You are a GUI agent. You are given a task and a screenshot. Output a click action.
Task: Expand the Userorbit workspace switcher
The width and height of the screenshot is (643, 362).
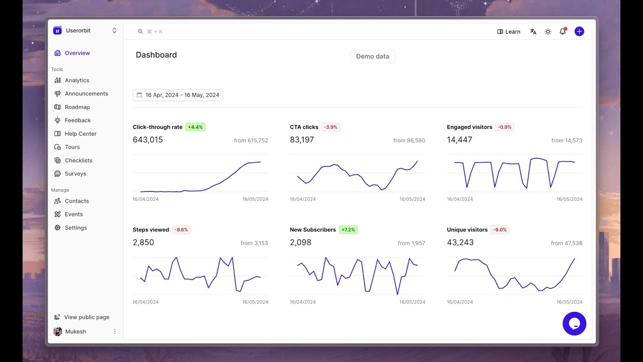tap(114, 31)
